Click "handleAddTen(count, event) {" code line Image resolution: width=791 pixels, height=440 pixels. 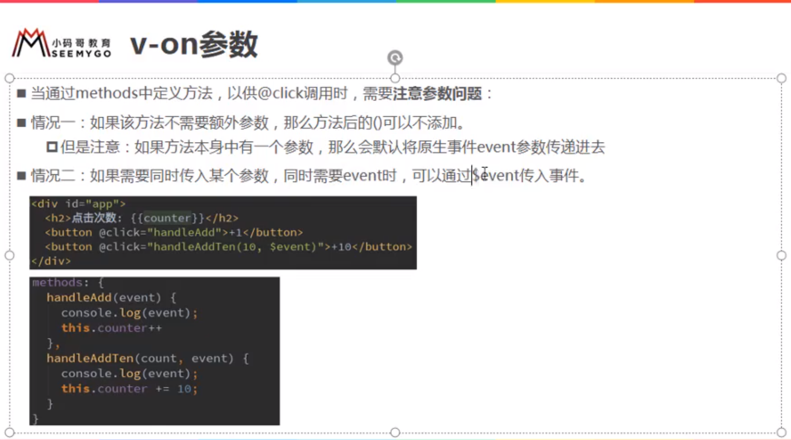[148, 358]
